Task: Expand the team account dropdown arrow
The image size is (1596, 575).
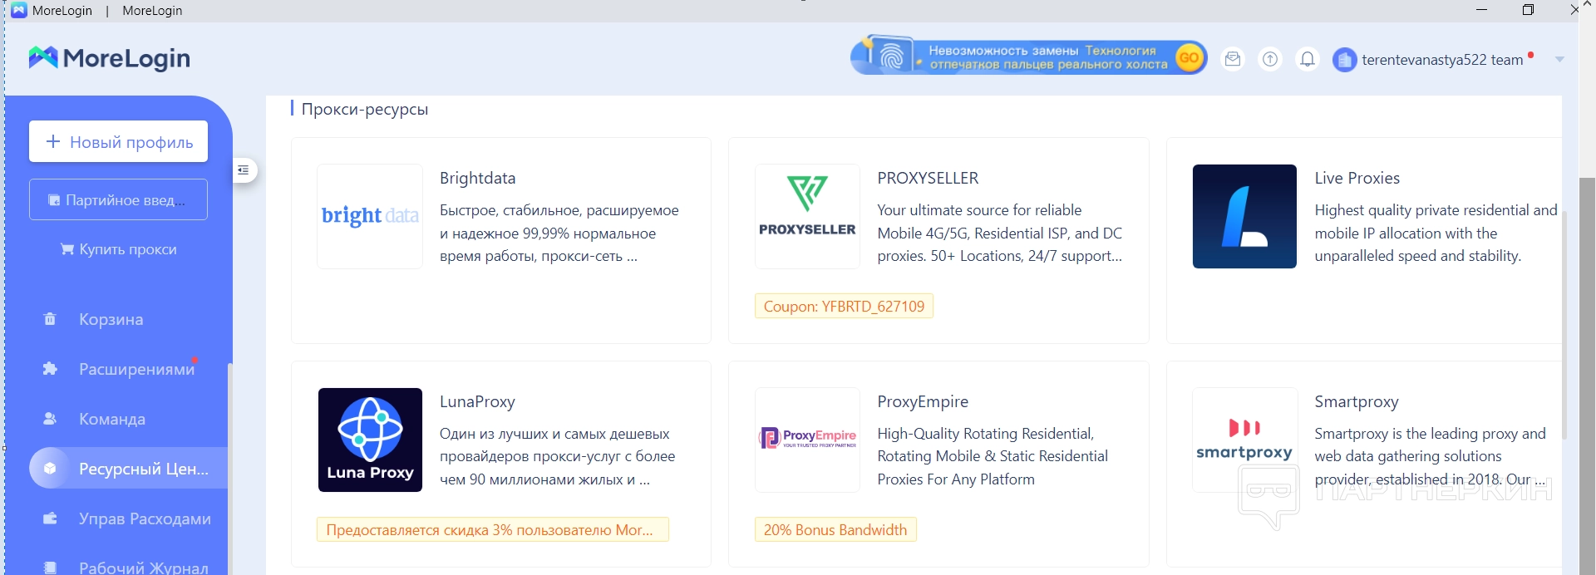Action: 1559,60
